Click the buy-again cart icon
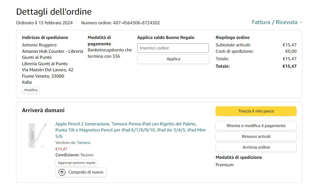This screenshot has width=324, height=187. click(x=62, y=172)
